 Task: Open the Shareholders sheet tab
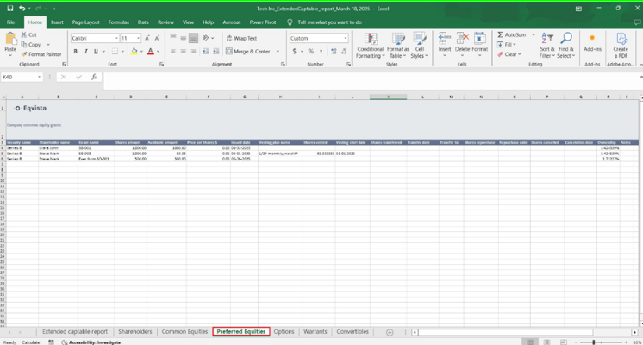(135, 331)
